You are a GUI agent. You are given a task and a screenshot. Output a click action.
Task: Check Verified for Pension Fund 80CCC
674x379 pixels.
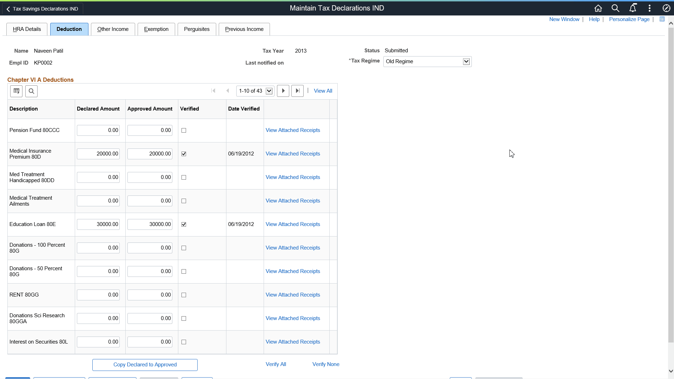(x=184, y=131)
